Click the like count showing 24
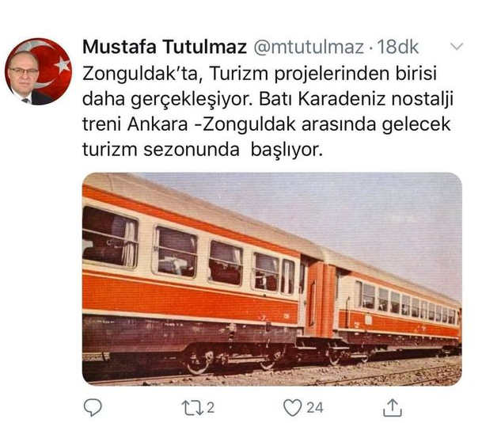This screenshot has width=482, height=423. point(315,408)
